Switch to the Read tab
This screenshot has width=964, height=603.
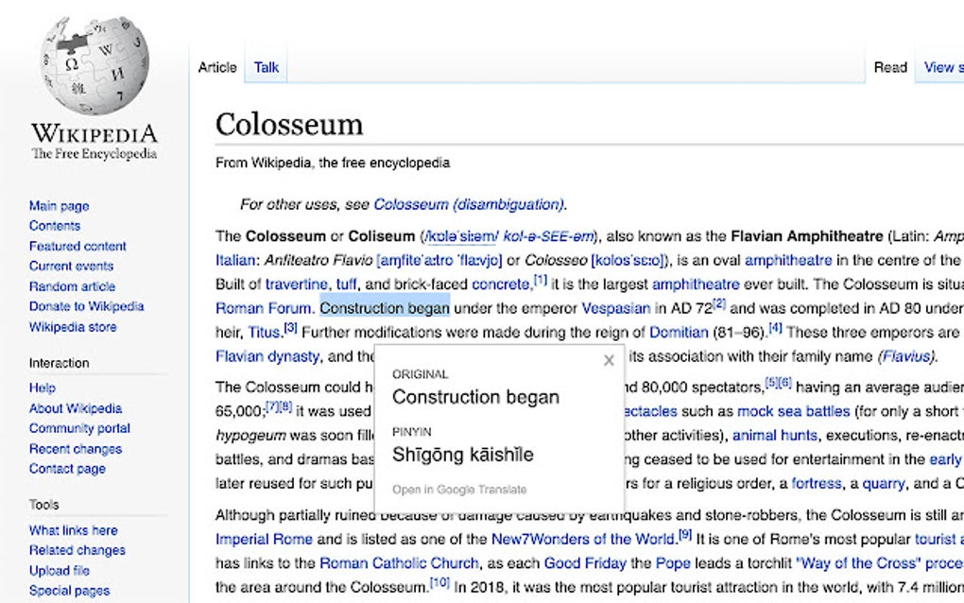click(x=890, y=67)
